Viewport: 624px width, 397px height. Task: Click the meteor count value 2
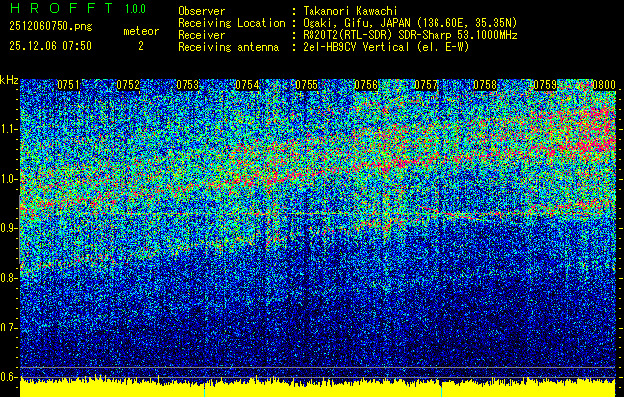tap(141, 46)
